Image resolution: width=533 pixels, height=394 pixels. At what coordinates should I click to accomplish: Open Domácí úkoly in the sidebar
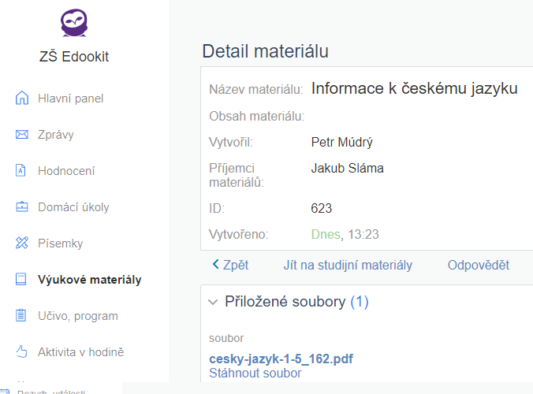(73, 207)
